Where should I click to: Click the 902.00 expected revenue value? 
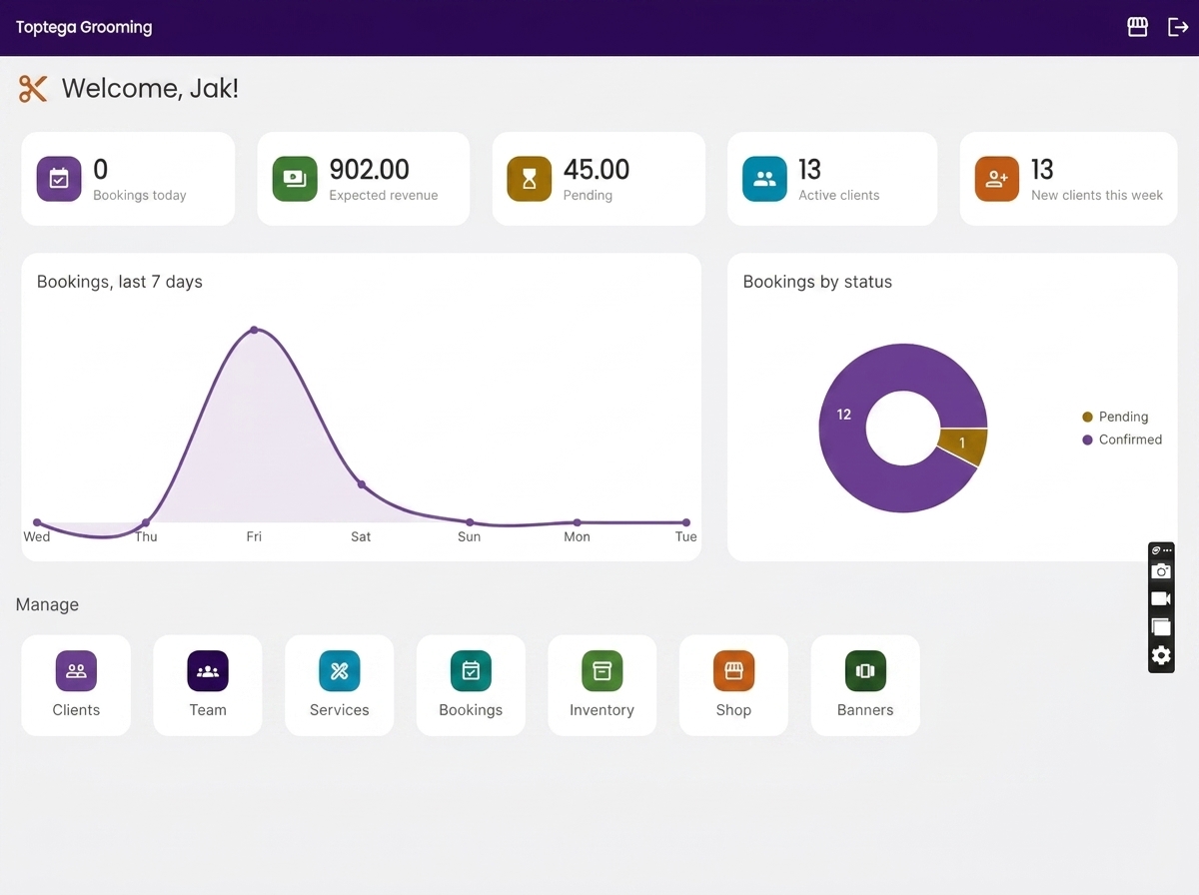click(x=370, y=170)
